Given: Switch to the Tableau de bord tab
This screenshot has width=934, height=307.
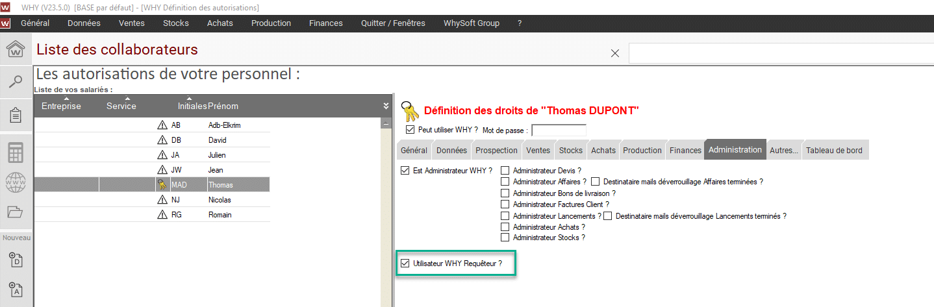Looking at the screenshot, I should (834, 150).
